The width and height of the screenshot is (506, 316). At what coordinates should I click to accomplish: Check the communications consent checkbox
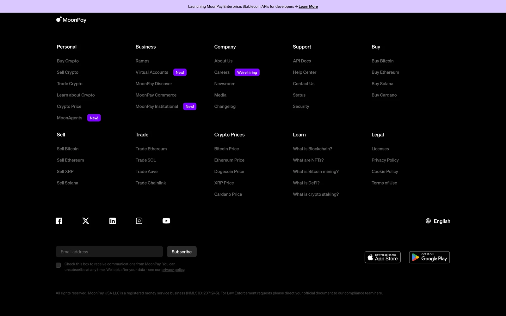[x=58, y=265]
